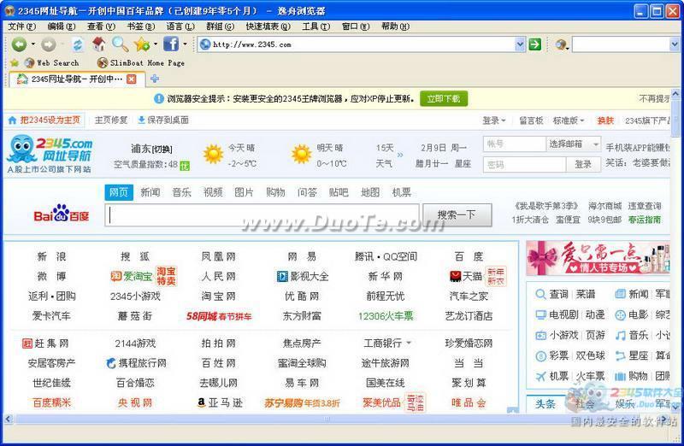Expand the 标准版 version dropdown
684x446 pixels.
(569, 120)
